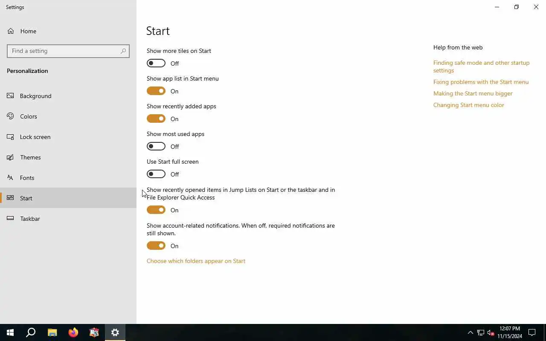The width and height of the screenshot is (546, 341).
Task: Select Themes in sidebar
Action: coord(68,157)
